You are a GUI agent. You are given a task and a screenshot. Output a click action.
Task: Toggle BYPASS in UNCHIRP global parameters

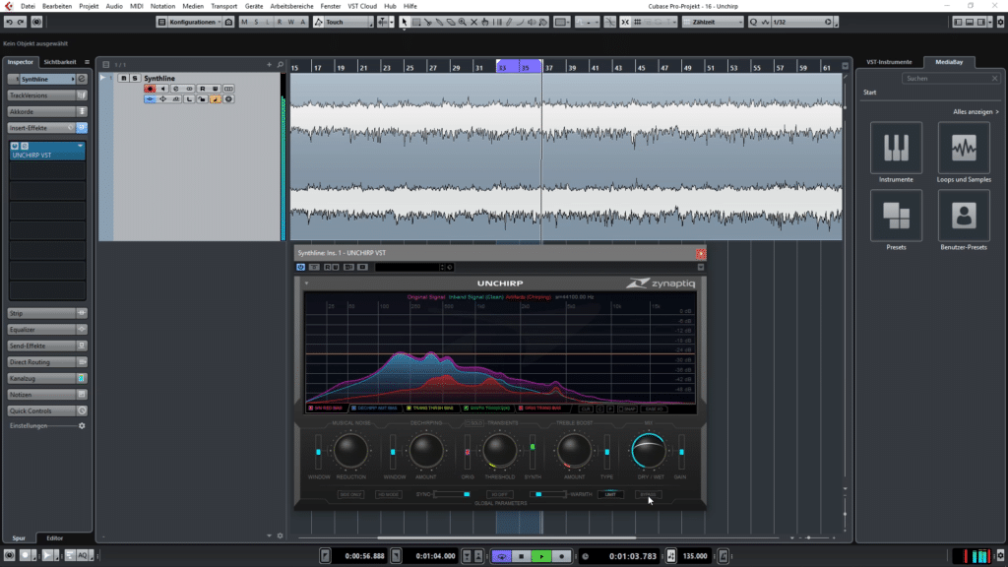(x=648, y=494)
